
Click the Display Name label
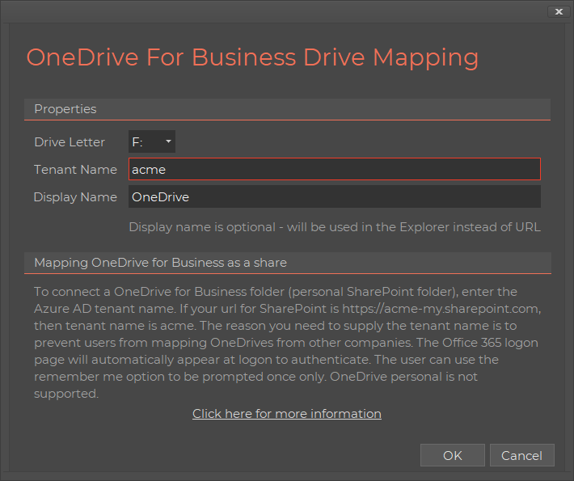point(75,197)
